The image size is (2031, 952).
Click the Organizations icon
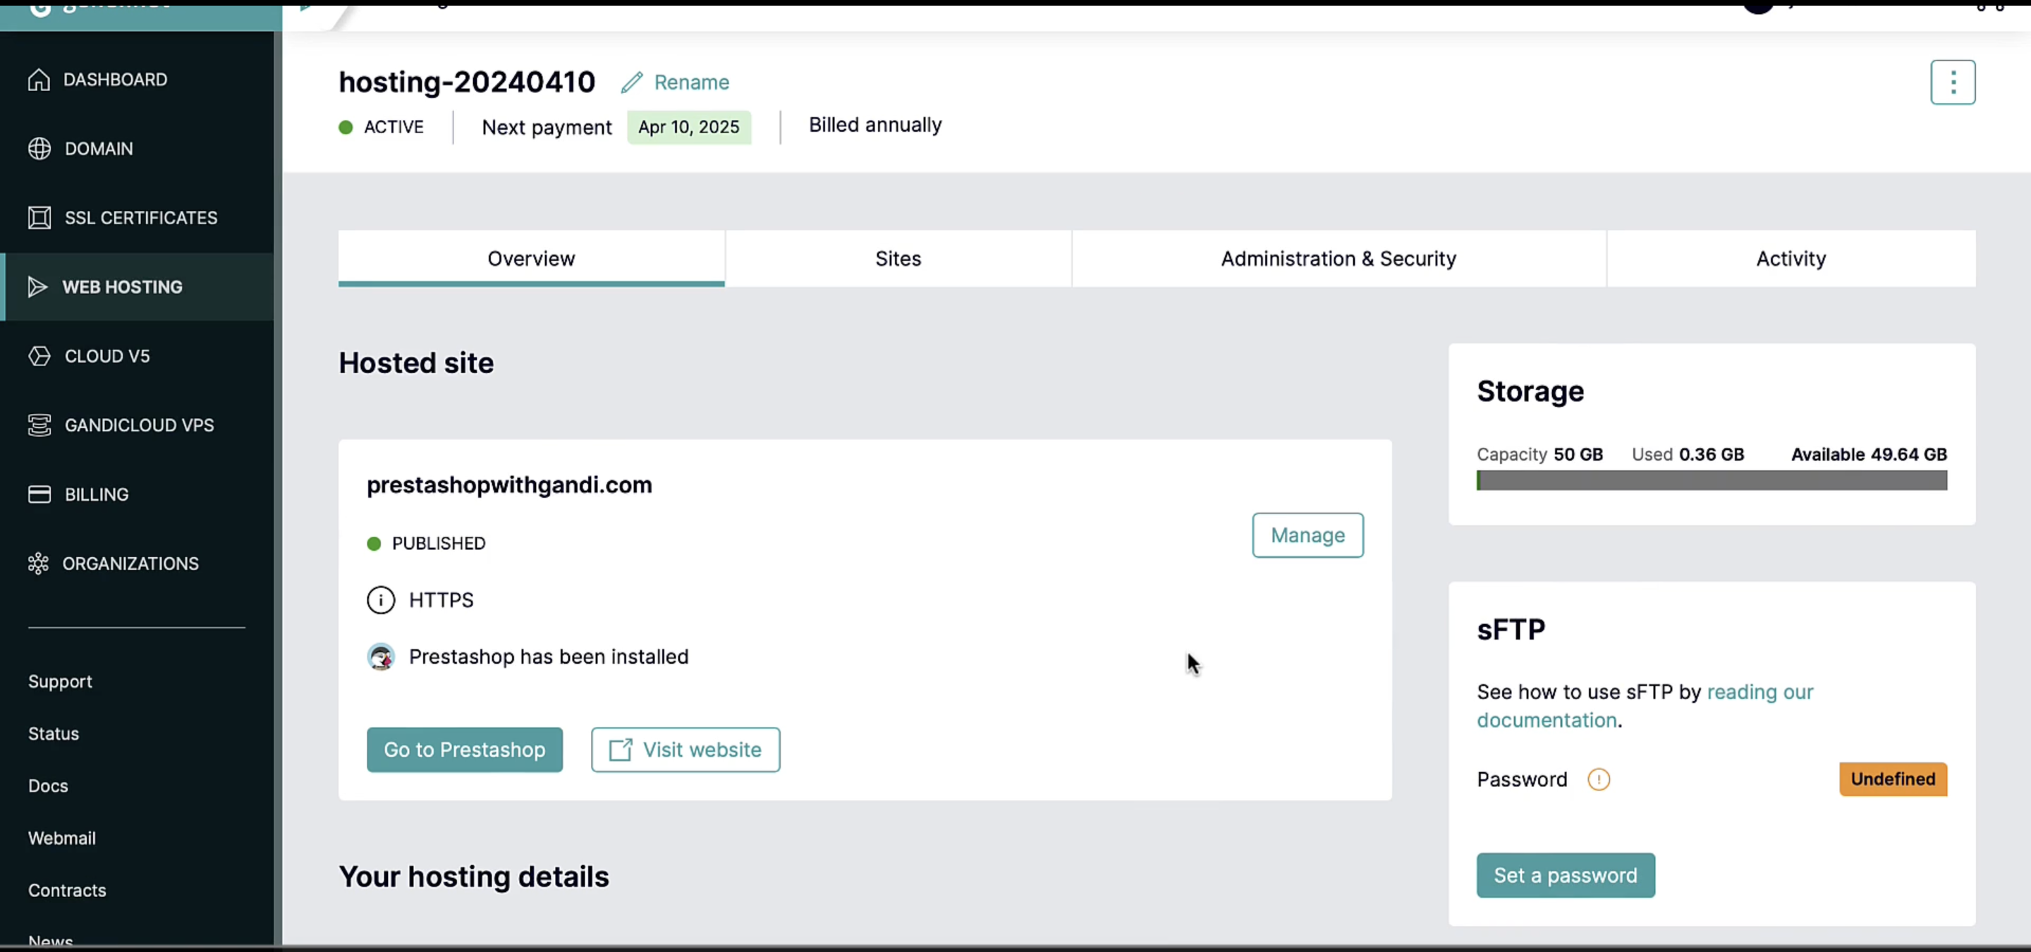pyautogui.click(x=38, y=563)
